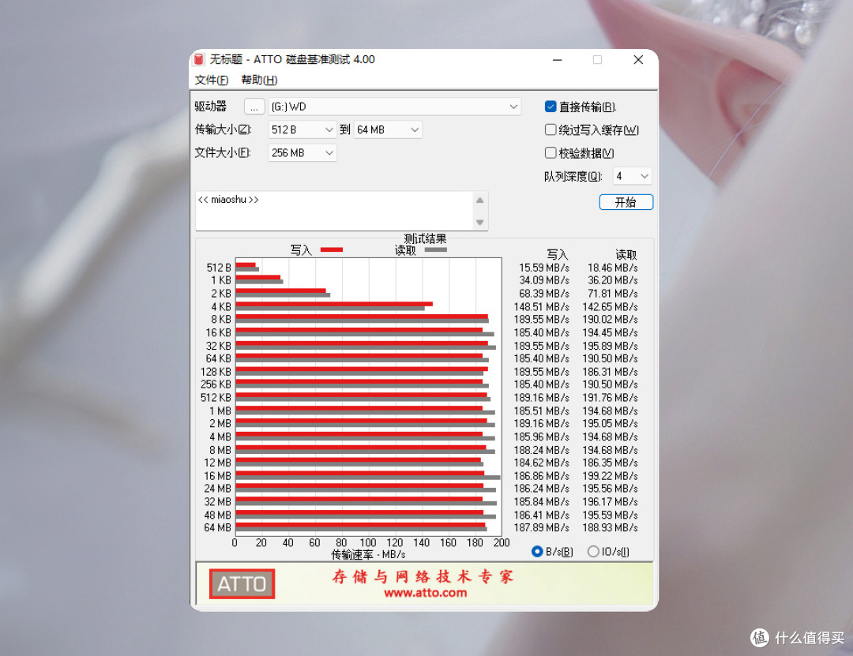Image resolution: width=853 pixels, height=656 pixels.
Task: Click into the miaoshu description text box
Action: pyautogui.click(x=334, y=211)
